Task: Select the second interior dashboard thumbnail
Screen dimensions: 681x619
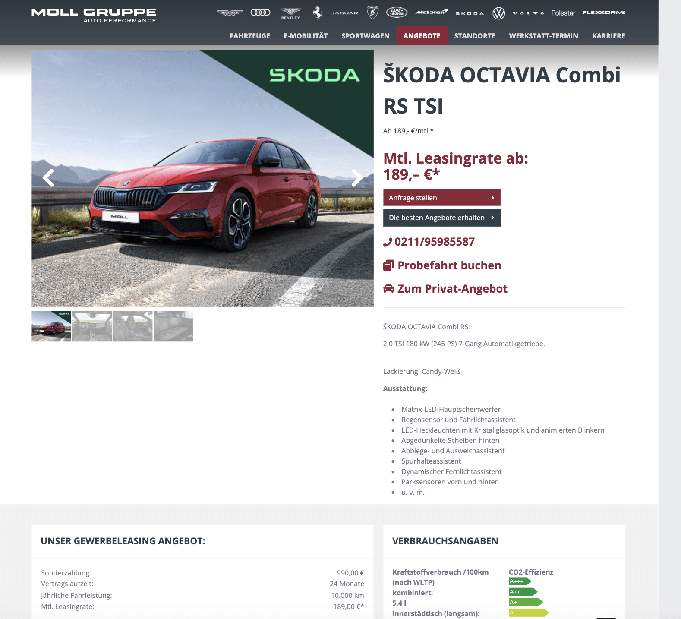Action: coord(92,326)
